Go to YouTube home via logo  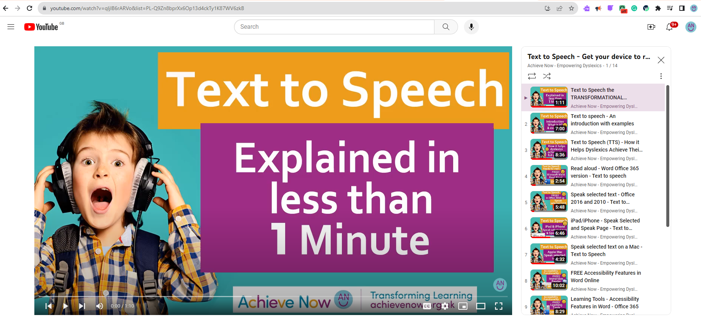pos(41,27)
